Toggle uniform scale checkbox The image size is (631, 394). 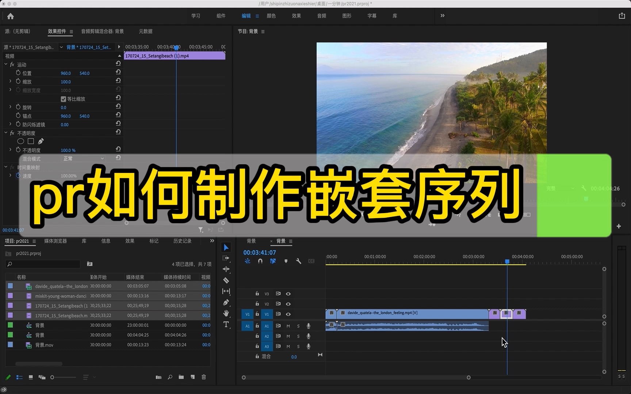pos(63,99)
